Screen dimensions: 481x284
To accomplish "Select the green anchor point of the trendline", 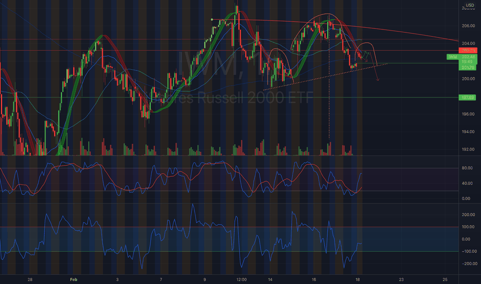I will pos(212,20).
